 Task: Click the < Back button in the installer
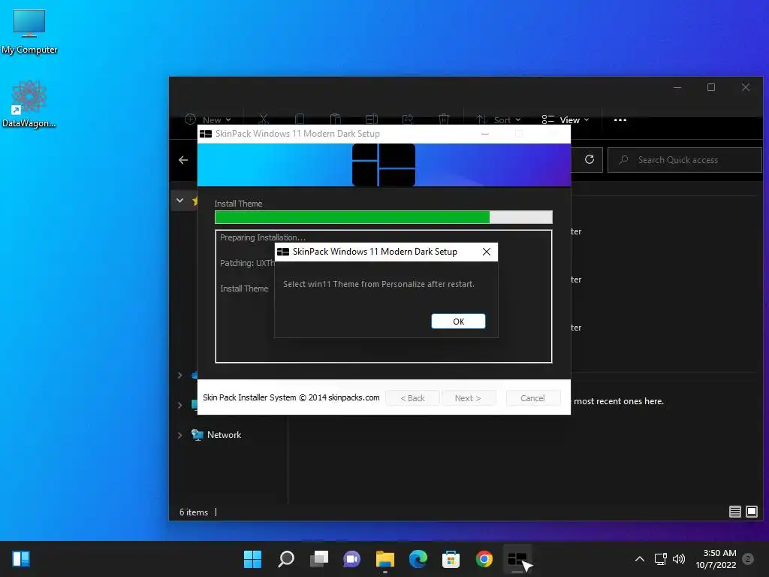coord(412,398)
